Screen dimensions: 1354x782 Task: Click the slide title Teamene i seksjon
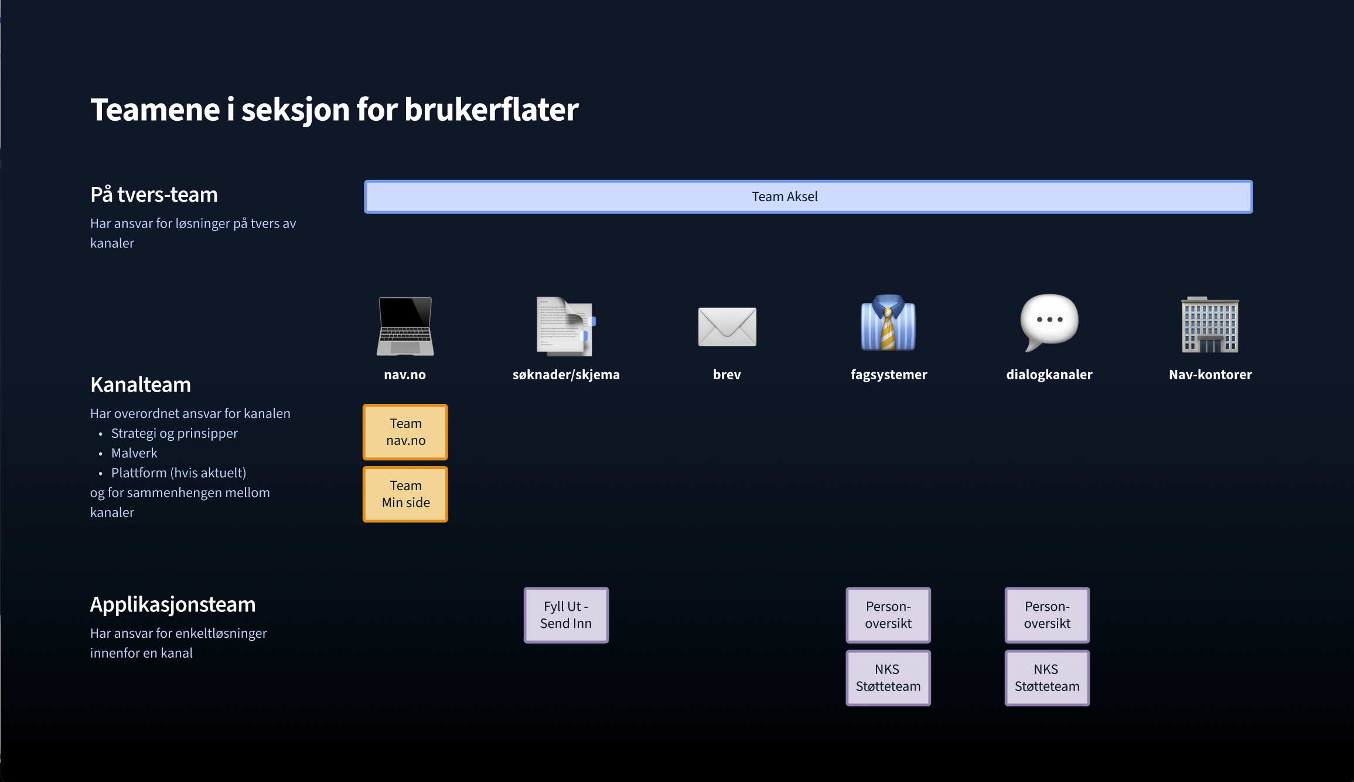point(334,110)
